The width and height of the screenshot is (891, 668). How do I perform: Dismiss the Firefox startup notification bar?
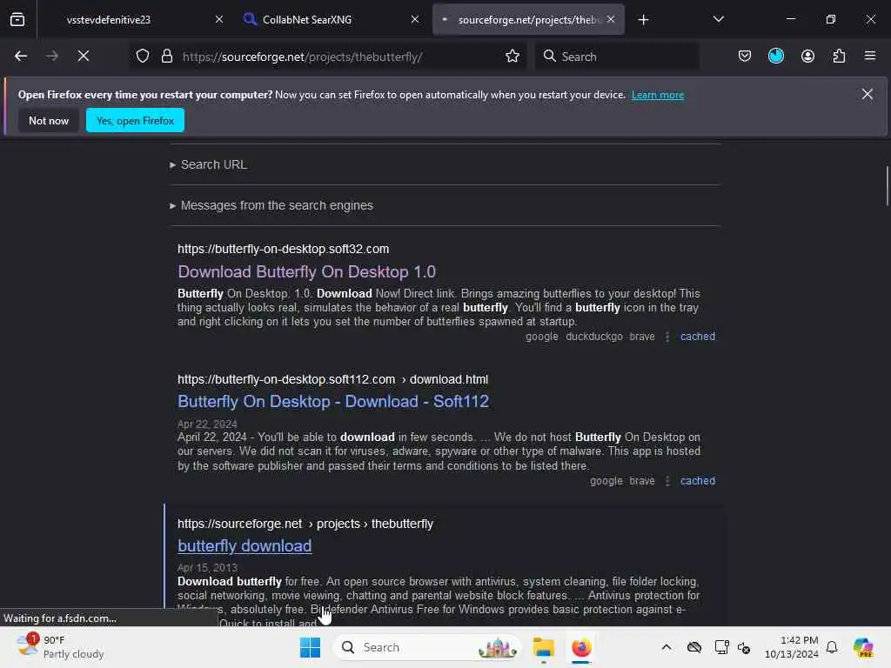click(867, 94)
